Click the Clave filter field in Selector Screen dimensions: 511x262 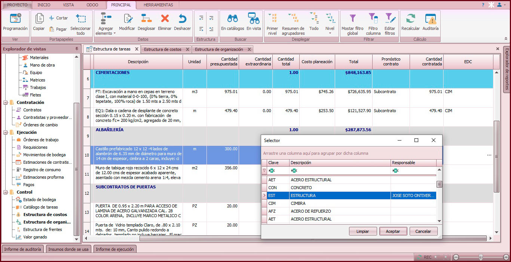[278, 170]
